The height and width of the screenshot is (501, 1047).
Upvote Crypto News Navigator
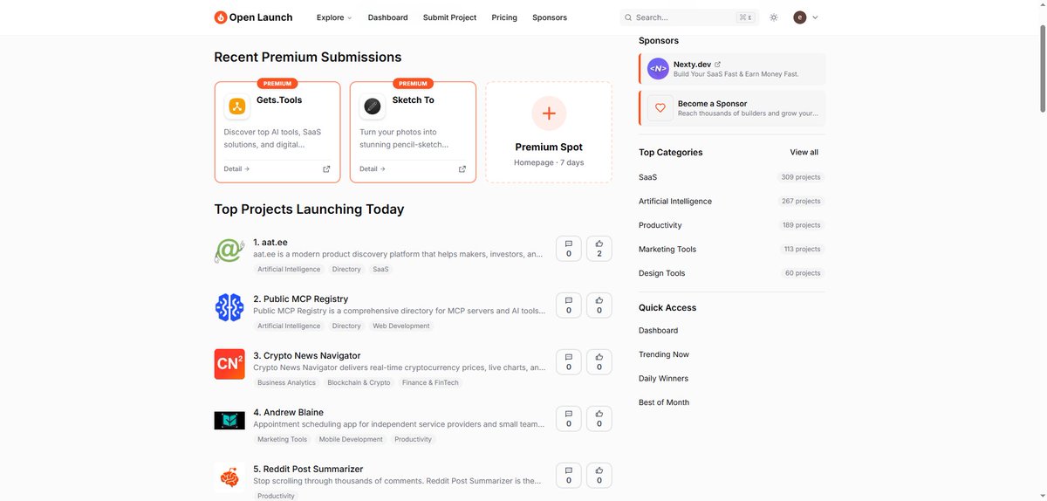[599, 362]
